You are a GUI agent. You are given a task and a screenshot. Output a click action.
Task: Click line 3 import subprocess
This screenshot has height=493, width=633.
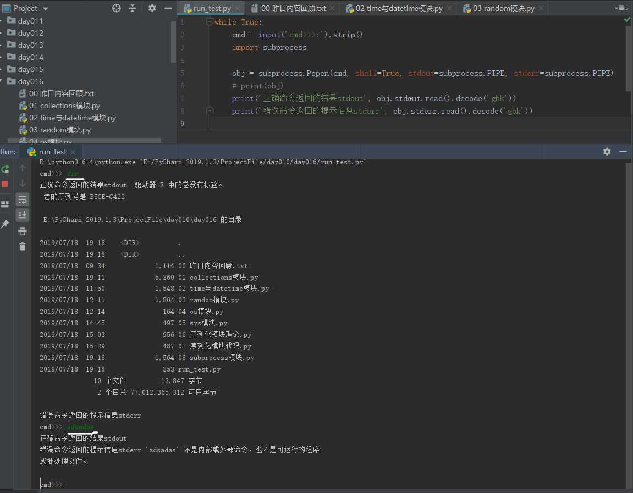pyautogui.click(x=269, y=48)
